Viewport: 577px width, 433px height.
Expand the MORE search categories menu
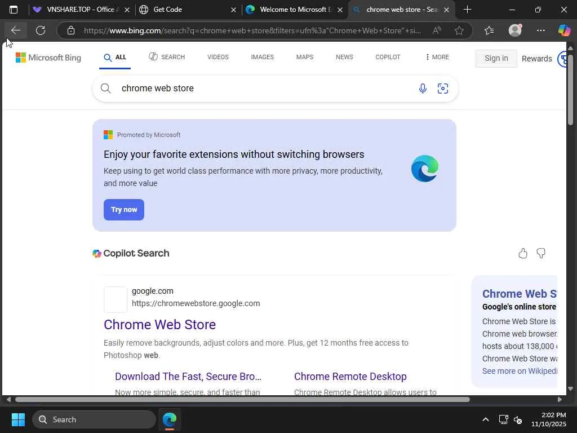[x=437, y=57]
